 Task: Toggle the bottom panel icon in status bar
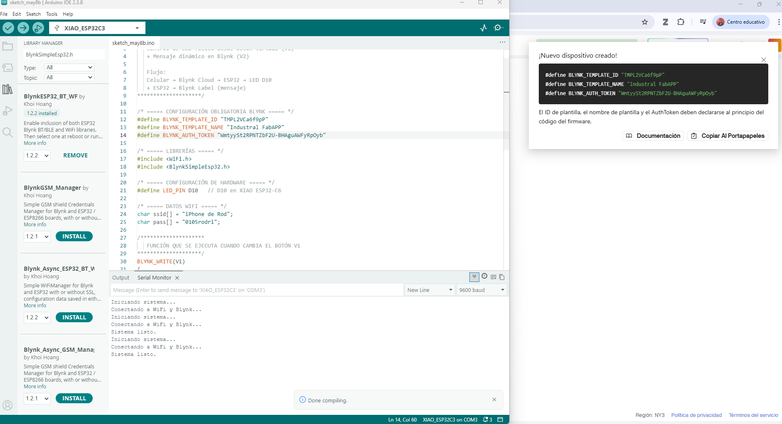(x=501, y=420)
